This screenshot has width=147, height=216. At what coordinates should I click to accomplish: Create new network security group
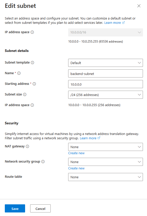pos(76,168)
